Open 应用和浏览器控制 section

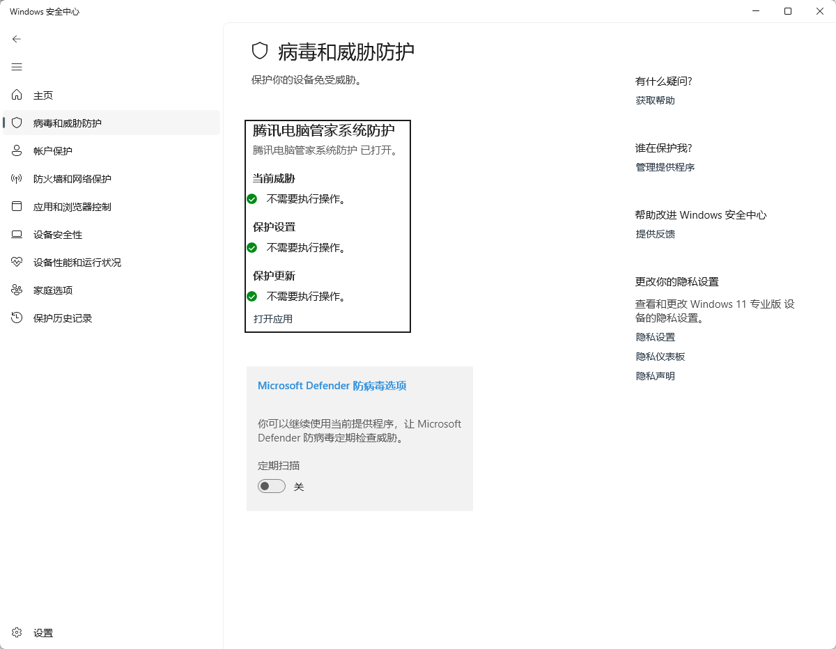tap(111, 206)
